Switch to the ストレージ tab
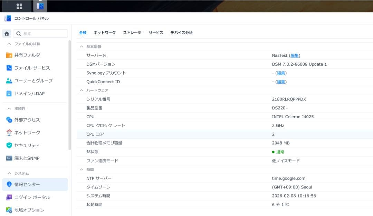This screenshot has height=216, width=373. pos(131,32)
